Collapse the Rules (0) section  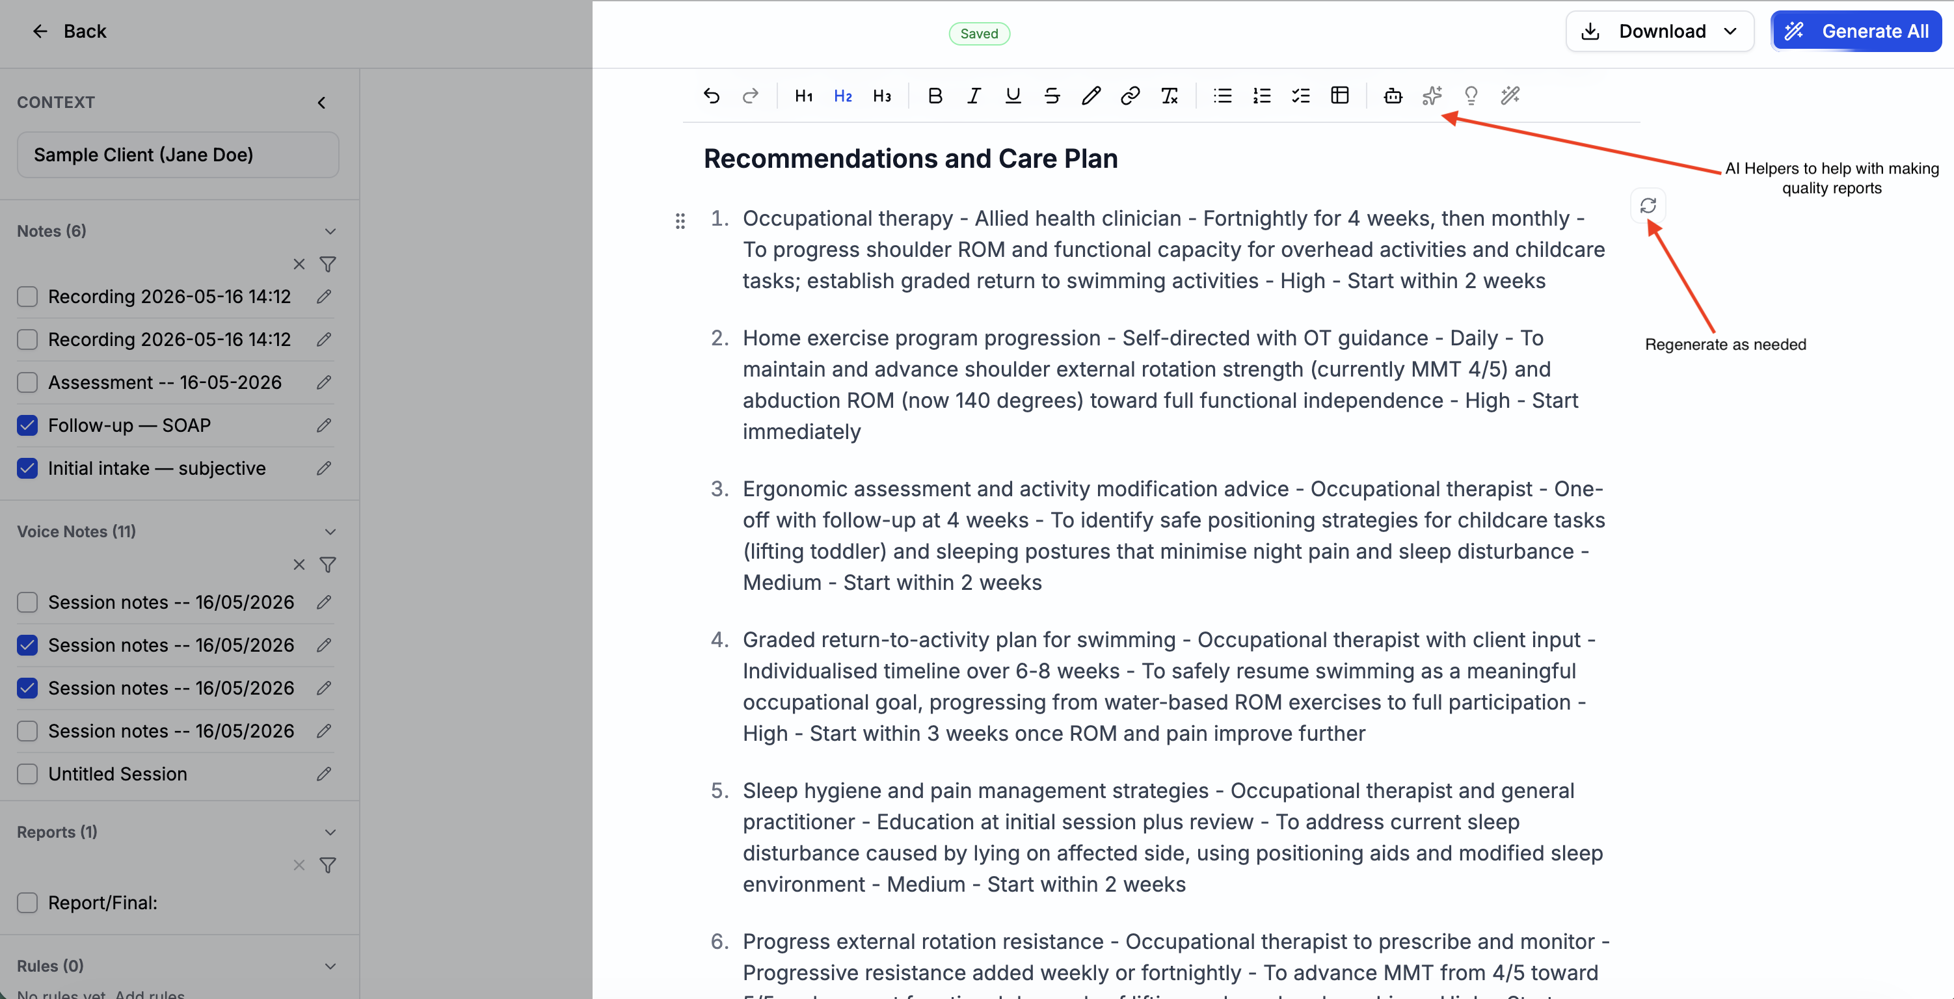[x=330, y=966]
